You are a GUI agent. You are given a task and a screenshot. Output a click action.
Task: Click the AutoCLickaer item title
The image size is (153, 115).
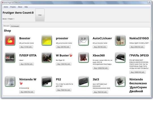click(x=102, y=38)
